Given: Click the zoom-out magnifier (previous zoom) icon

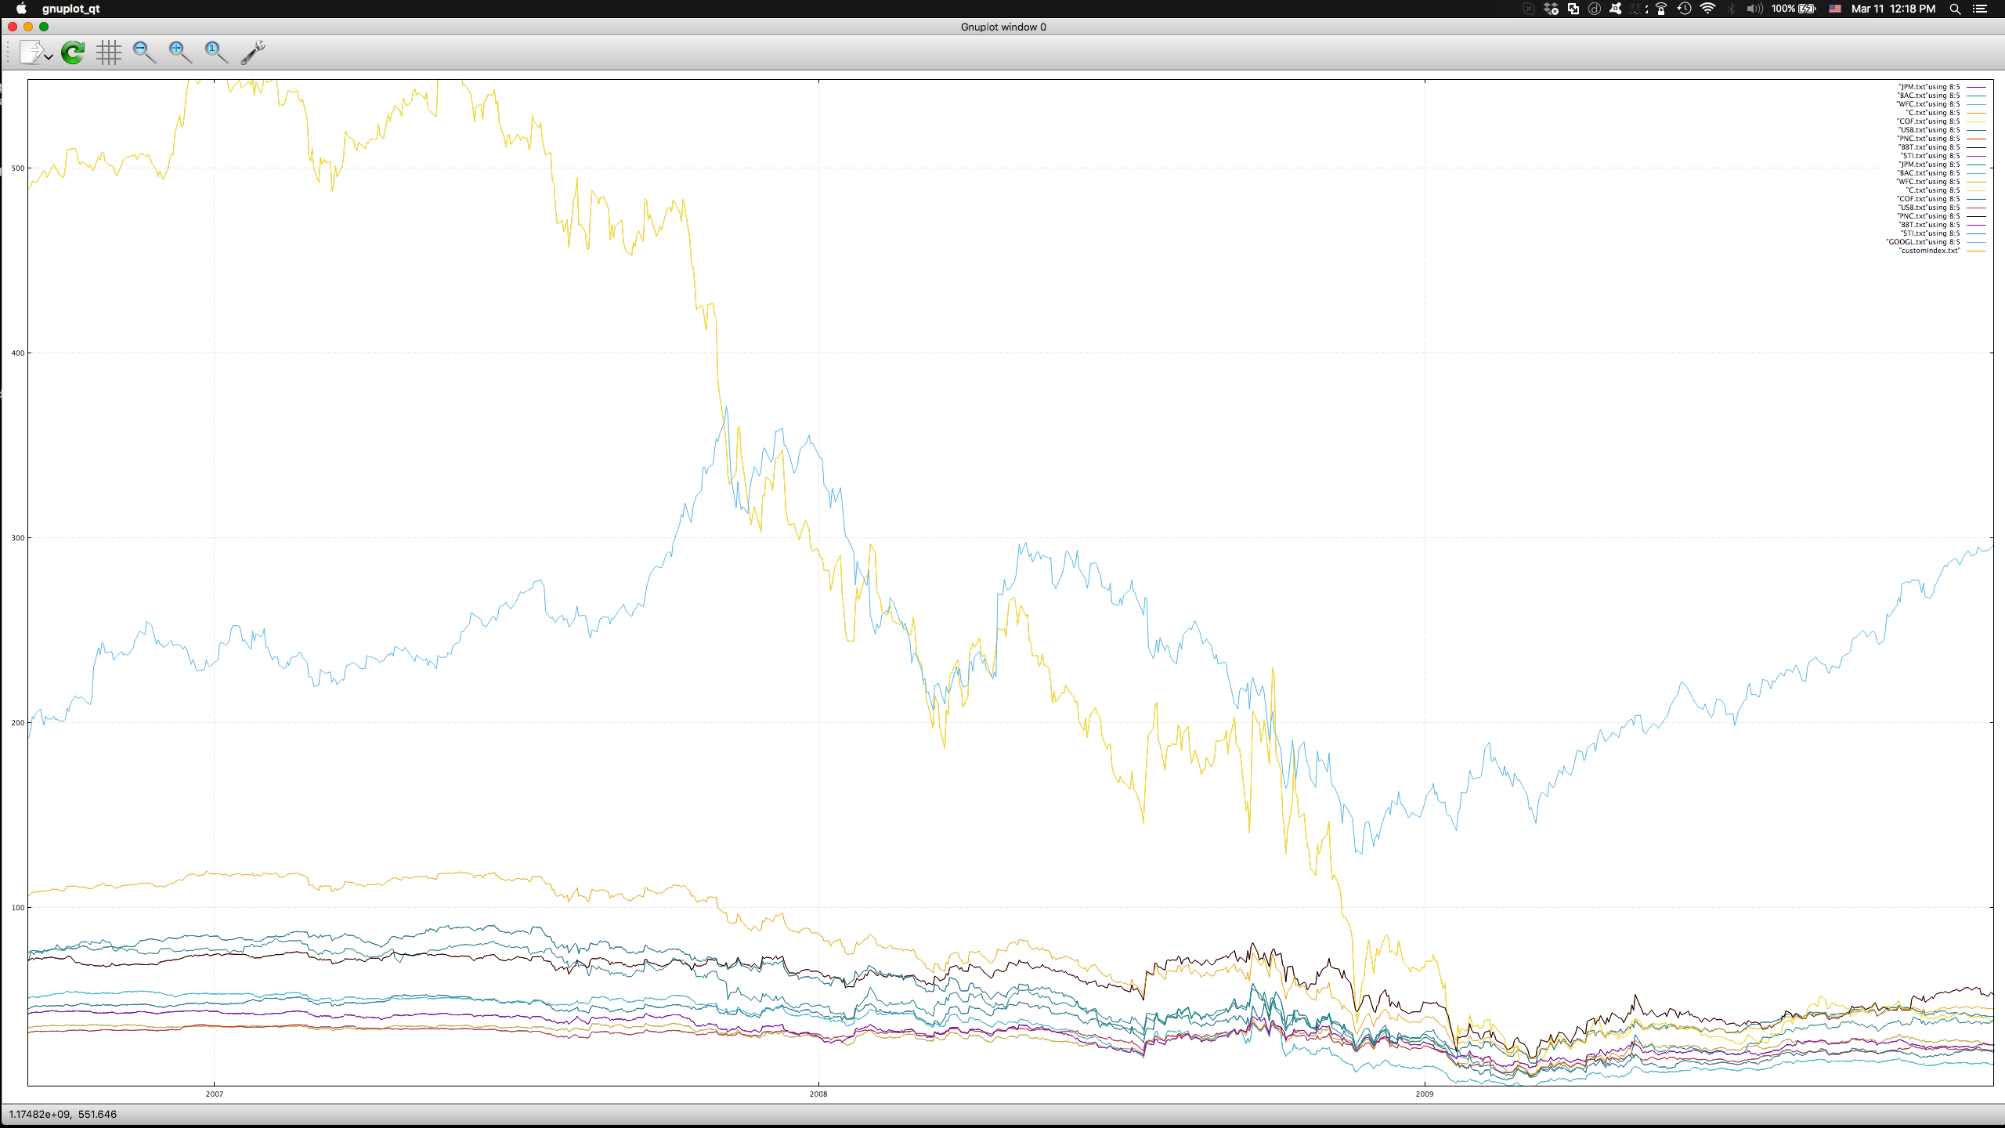Looking at the screenshot, I should tap(144, 52).
